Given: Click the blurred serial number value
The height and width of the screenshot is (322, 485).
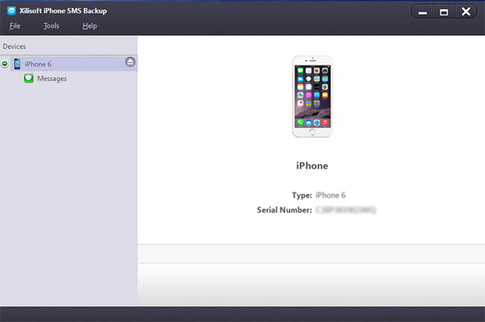Looking at the screenshot, I should (345, 210).
